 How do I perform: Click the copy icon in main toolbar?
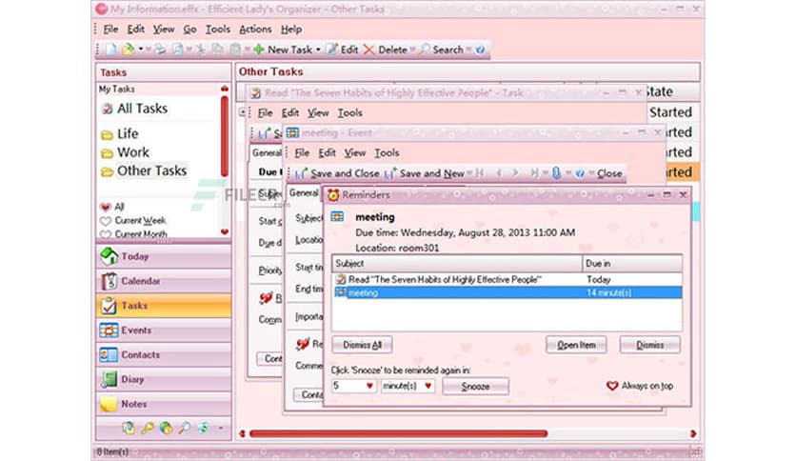(x=217, y=50)
